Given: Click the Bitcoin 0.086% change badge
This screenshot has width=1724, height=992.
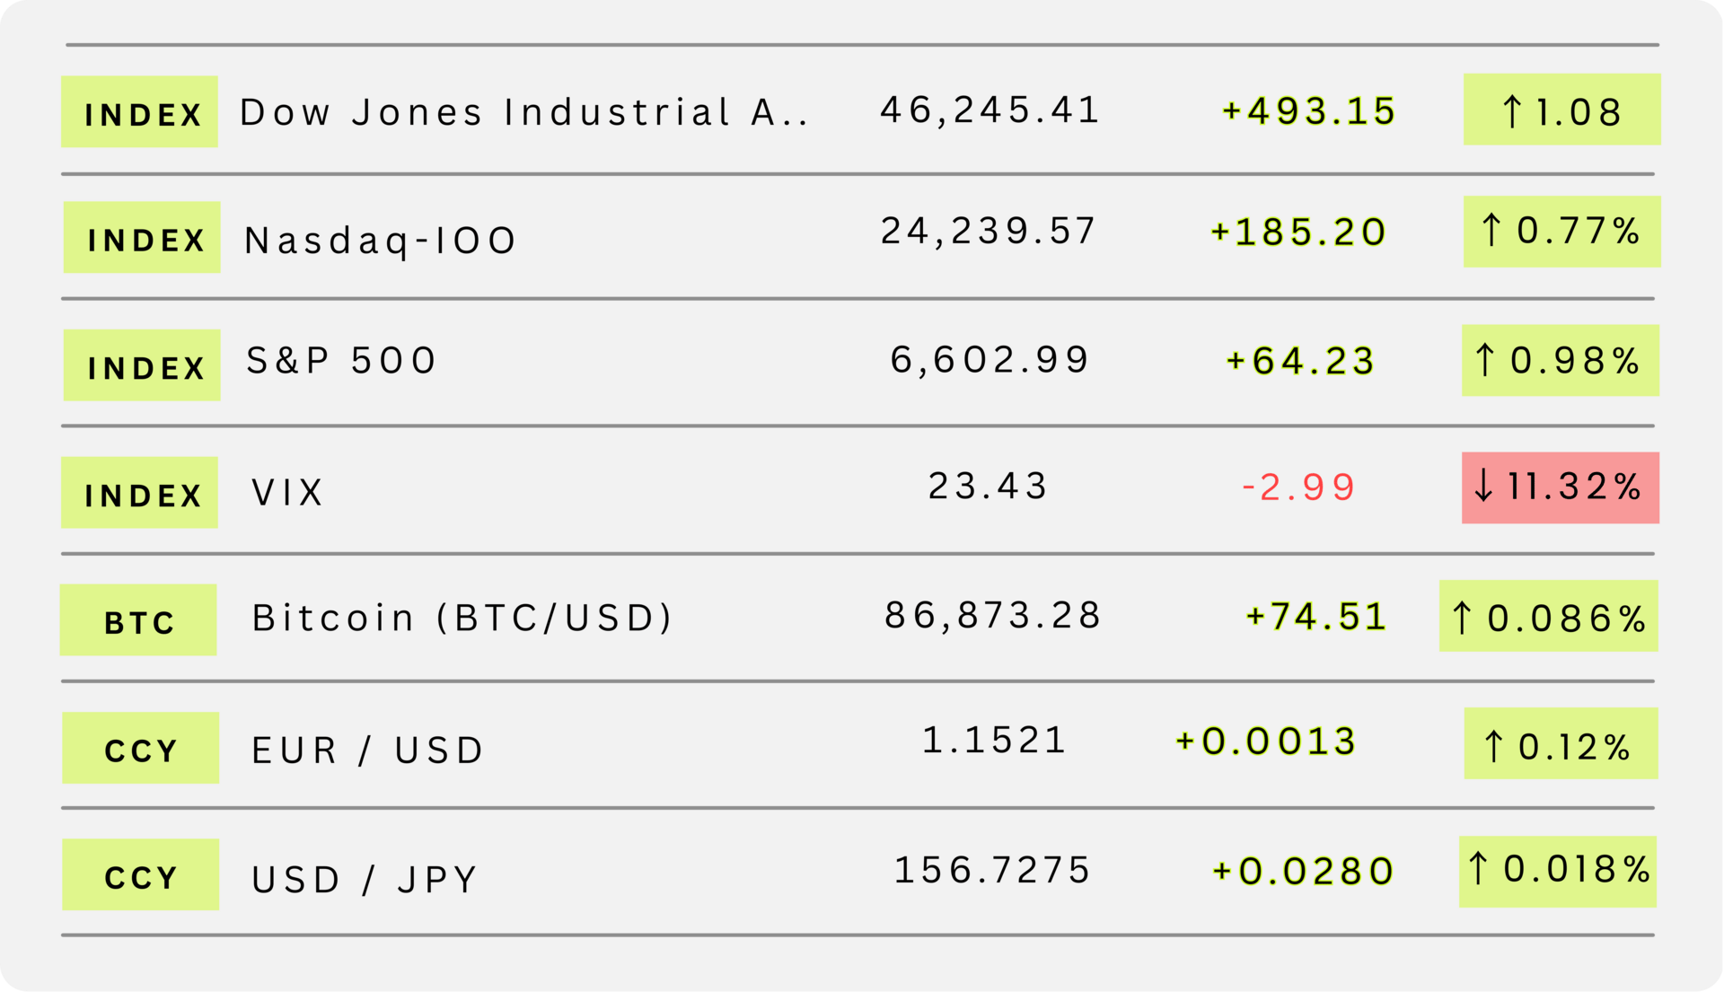Looking at the screenshot, I should coord(1548,616).
